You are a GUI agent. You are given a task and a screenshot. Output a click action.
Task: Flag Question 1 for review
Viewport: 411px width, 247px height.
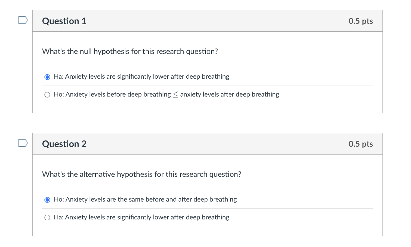[x=23, y=21]
